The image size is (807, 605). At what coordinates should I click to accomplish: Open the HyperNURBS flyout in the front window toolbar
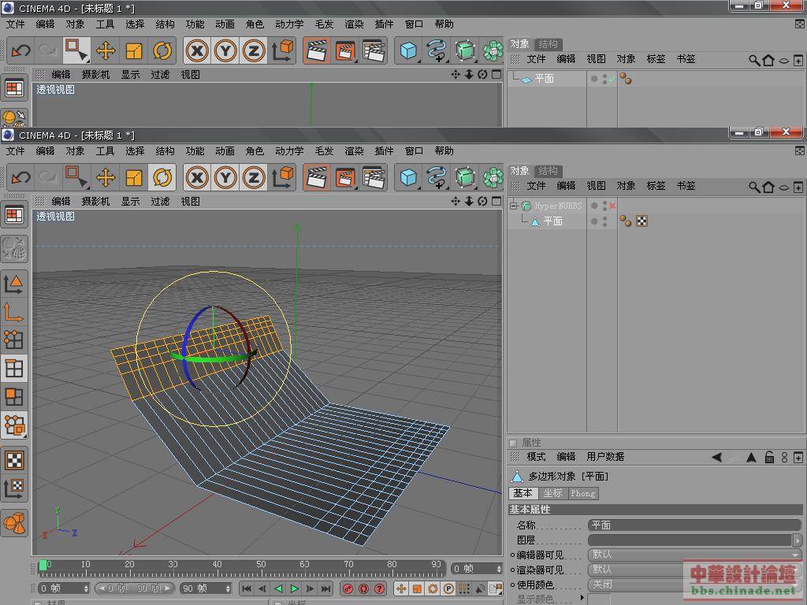(465, 177)
